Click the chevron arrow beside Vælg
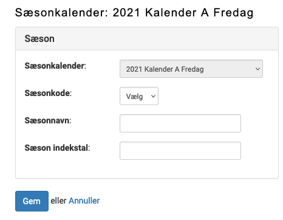The width and height of the screenshot is (283, 220). (153, 96)
